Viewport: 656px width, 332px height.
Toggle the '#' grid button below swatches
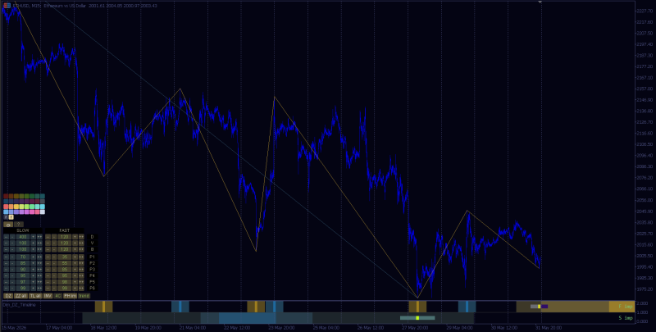click(x=6, y=217)
